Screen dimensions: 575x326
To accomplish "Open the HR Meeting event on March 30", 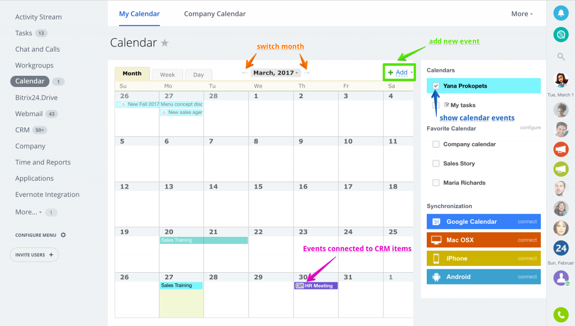I will (316, 286).
